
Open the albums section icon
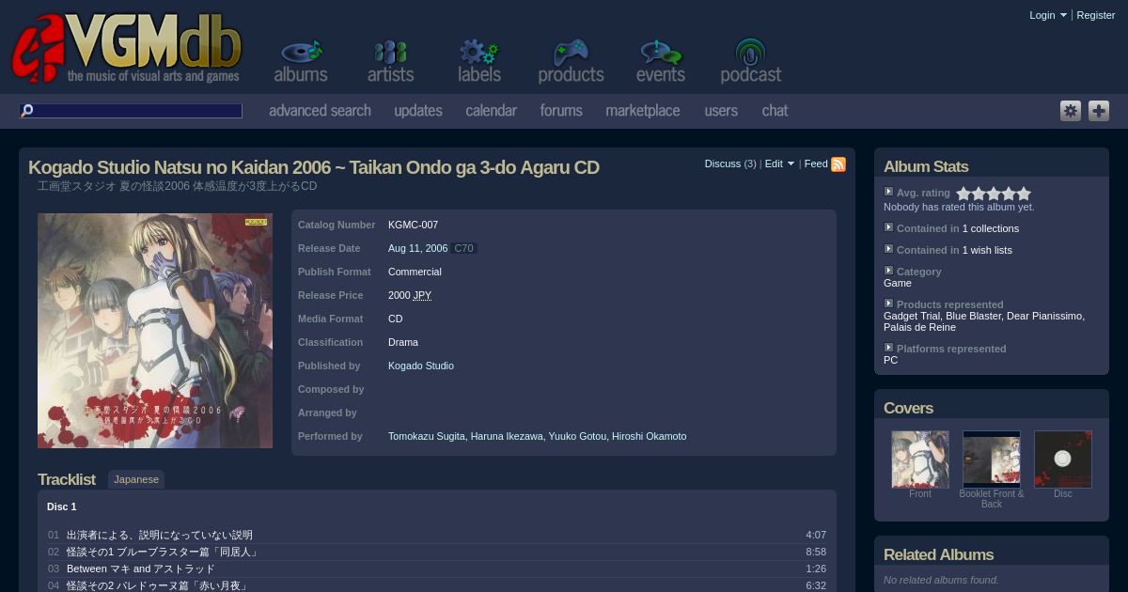[301, 62]
